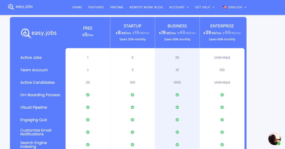Click Customize Email Notifications checkmark under Startup
The width and height of the screenshot is (285, 149).
(x=132, y=132)
